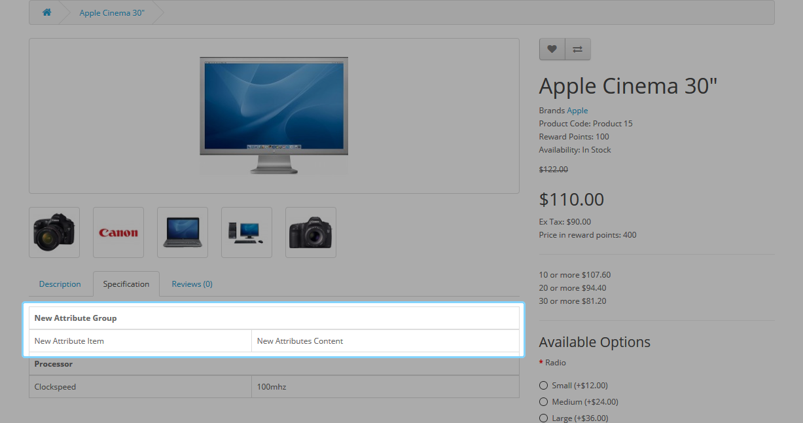This screenshot has height=423, width=803.
Task: Click the New Attribute Item cell
Action: tap(141, 341)
